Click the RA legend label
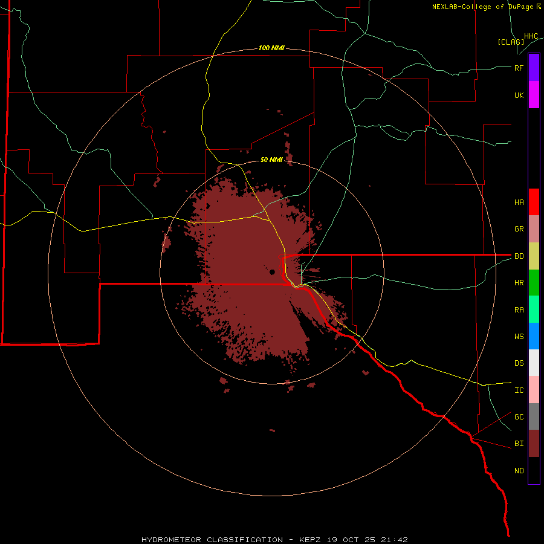Screen dimensions: 544x544 click(519, 310)
